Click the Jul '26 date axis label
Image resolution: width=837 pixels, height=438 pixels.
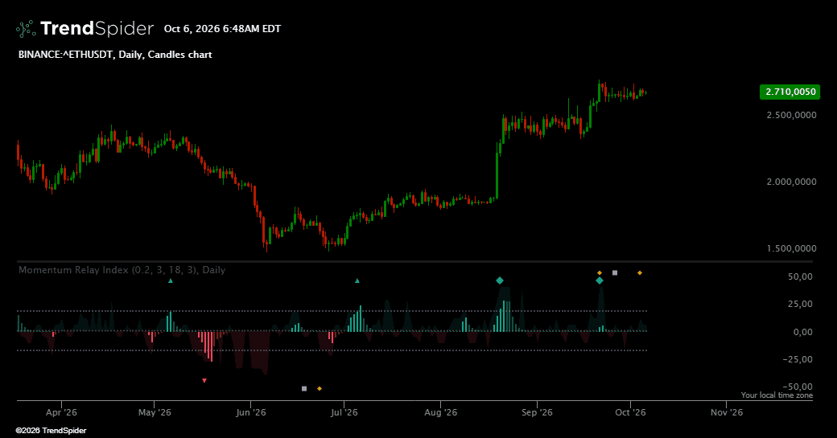click(344, 412)
